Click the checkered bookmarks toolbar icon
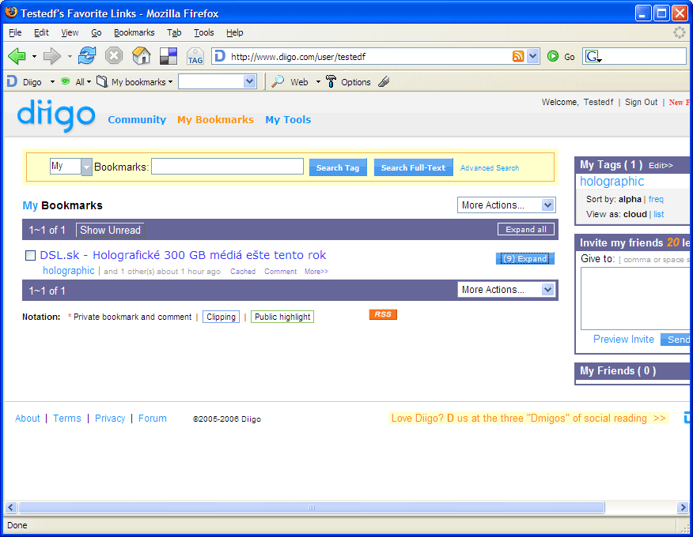The image size is (693, 537). coord(169,56)
